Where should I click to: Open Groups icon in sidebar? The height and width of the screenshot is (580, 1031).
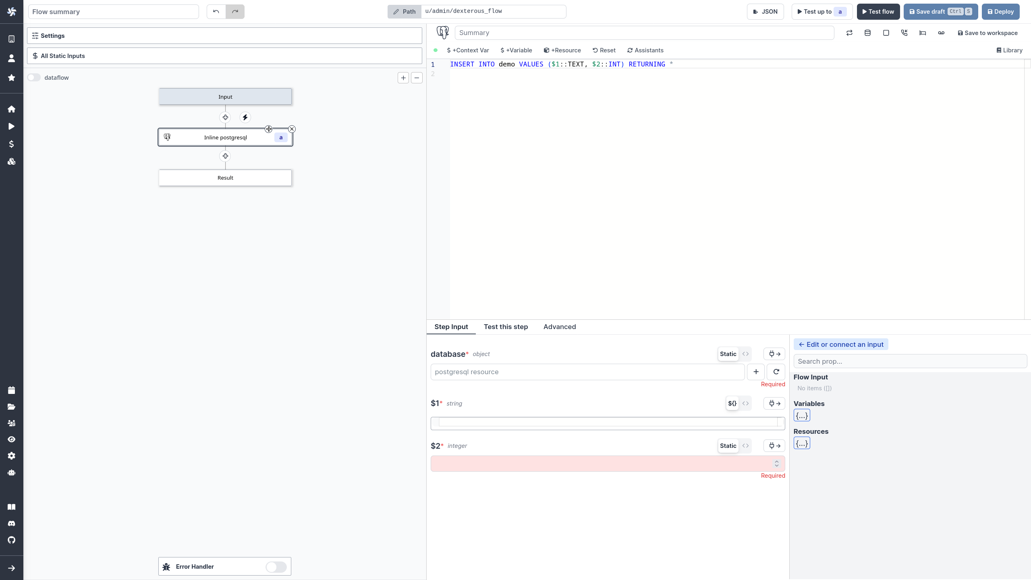tap(12, 423)
